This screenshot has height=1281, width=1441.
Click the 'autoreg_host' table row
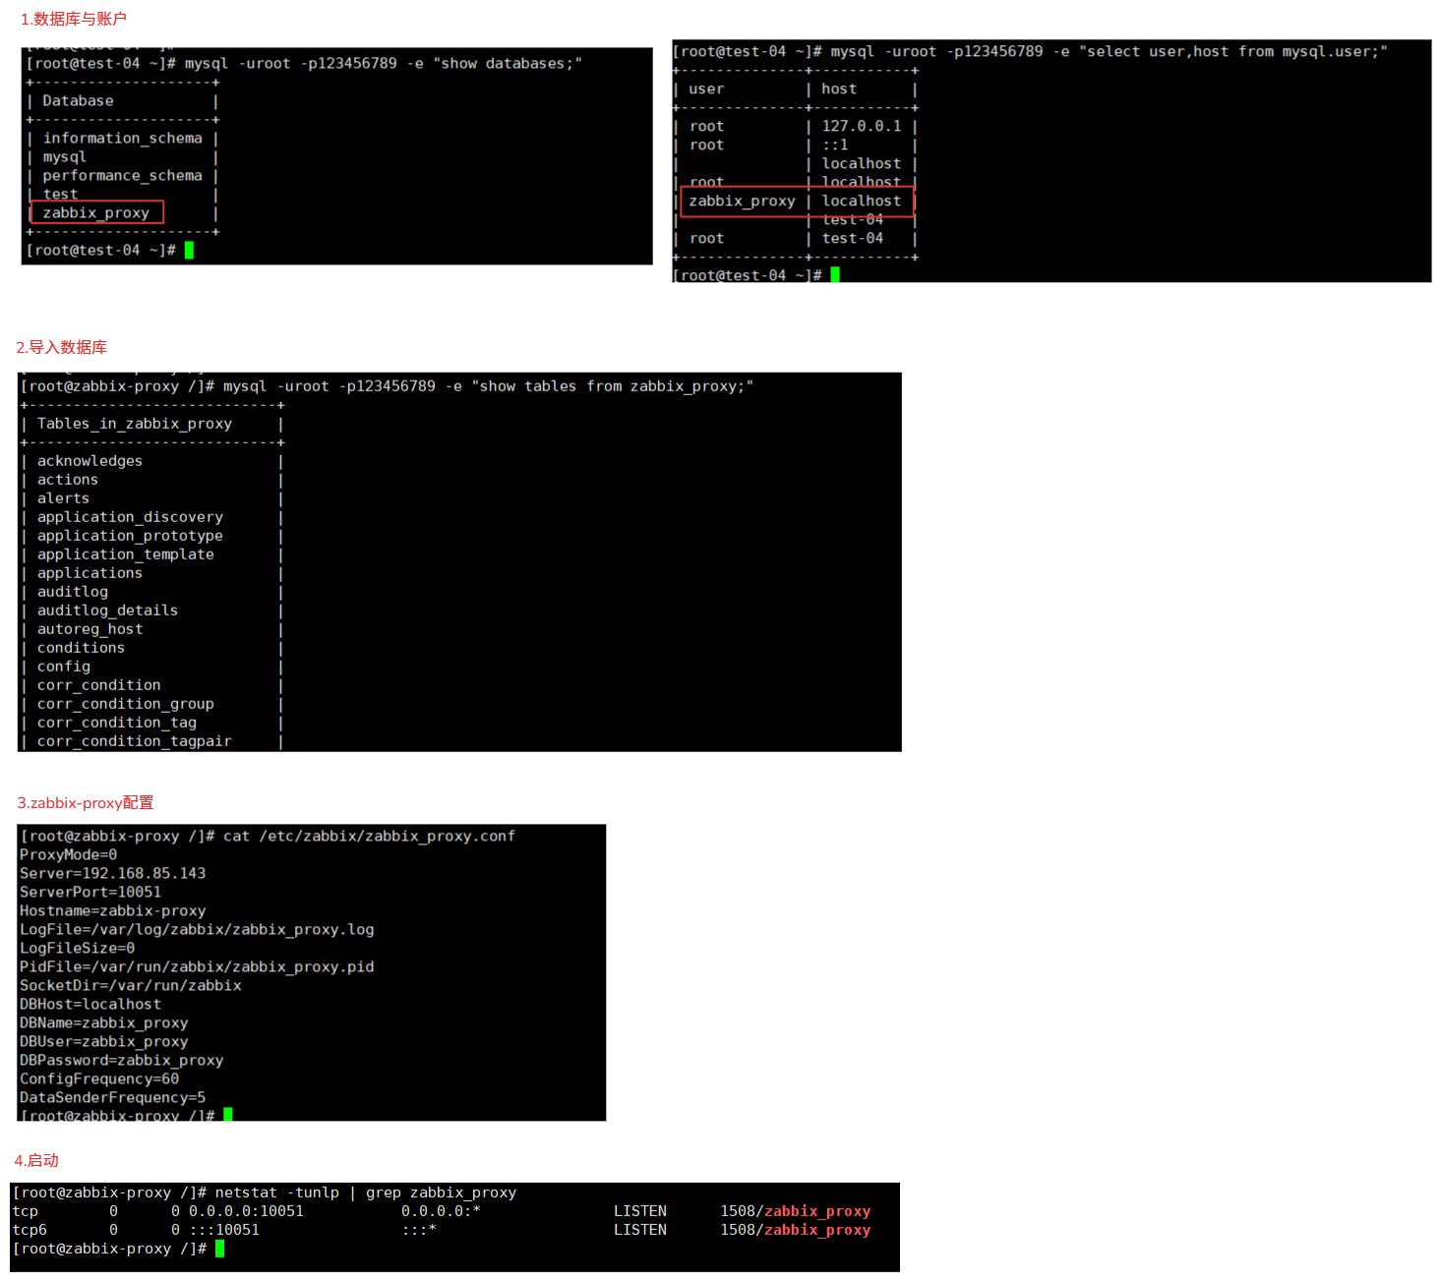[x=90, y=629]
